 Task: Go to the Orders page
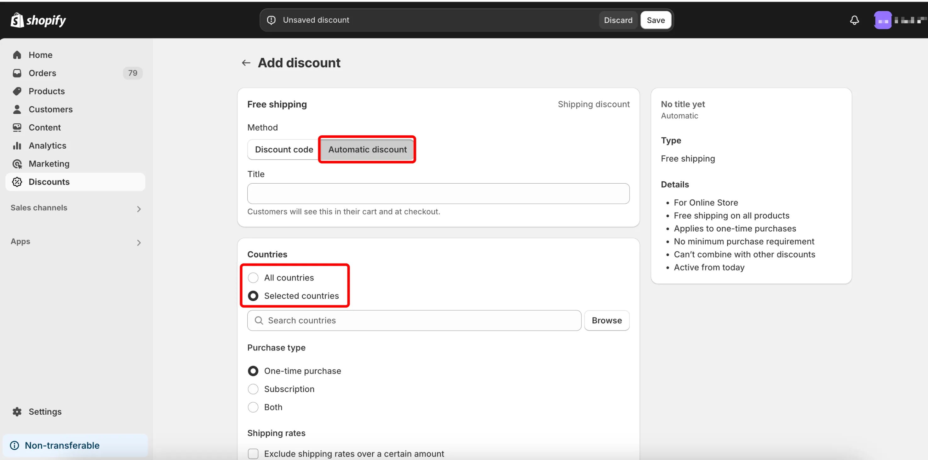[75, 73]
